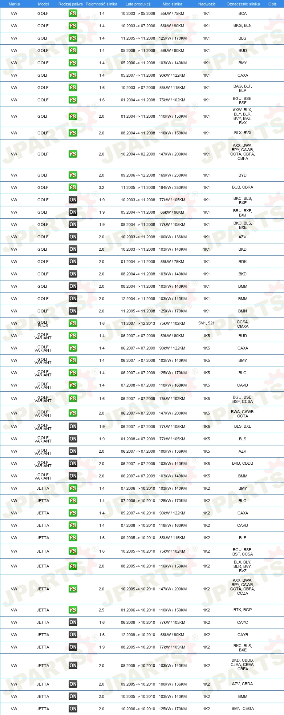Viewport: 284px width, 715px height.
Task: Select the 12.2009 -> 10.2010 production years
Action: click(138, 635)
